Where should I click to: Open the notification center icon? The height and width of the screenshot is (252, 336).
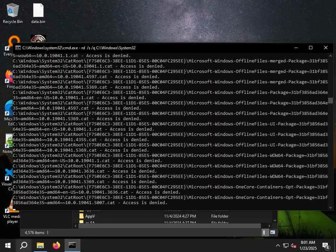tap(326, 245)
